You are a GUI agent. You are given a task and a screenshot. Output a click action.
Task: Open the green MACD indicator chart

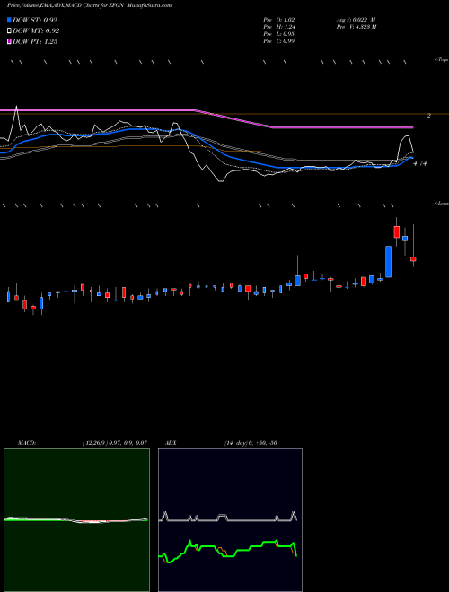pos(76,520)
